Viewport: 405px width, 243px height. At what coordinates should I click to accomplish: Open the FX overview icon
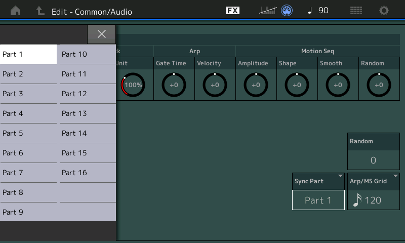[x=232, y=11]
